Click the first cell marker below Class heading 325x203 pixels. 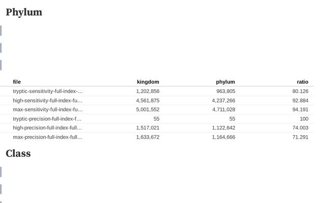1,172
